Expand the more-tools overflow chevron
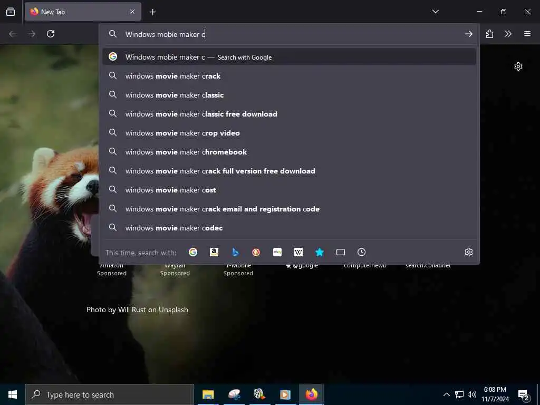Image resolution: width=540 pixels, height=405 pixels. point(508,34)
